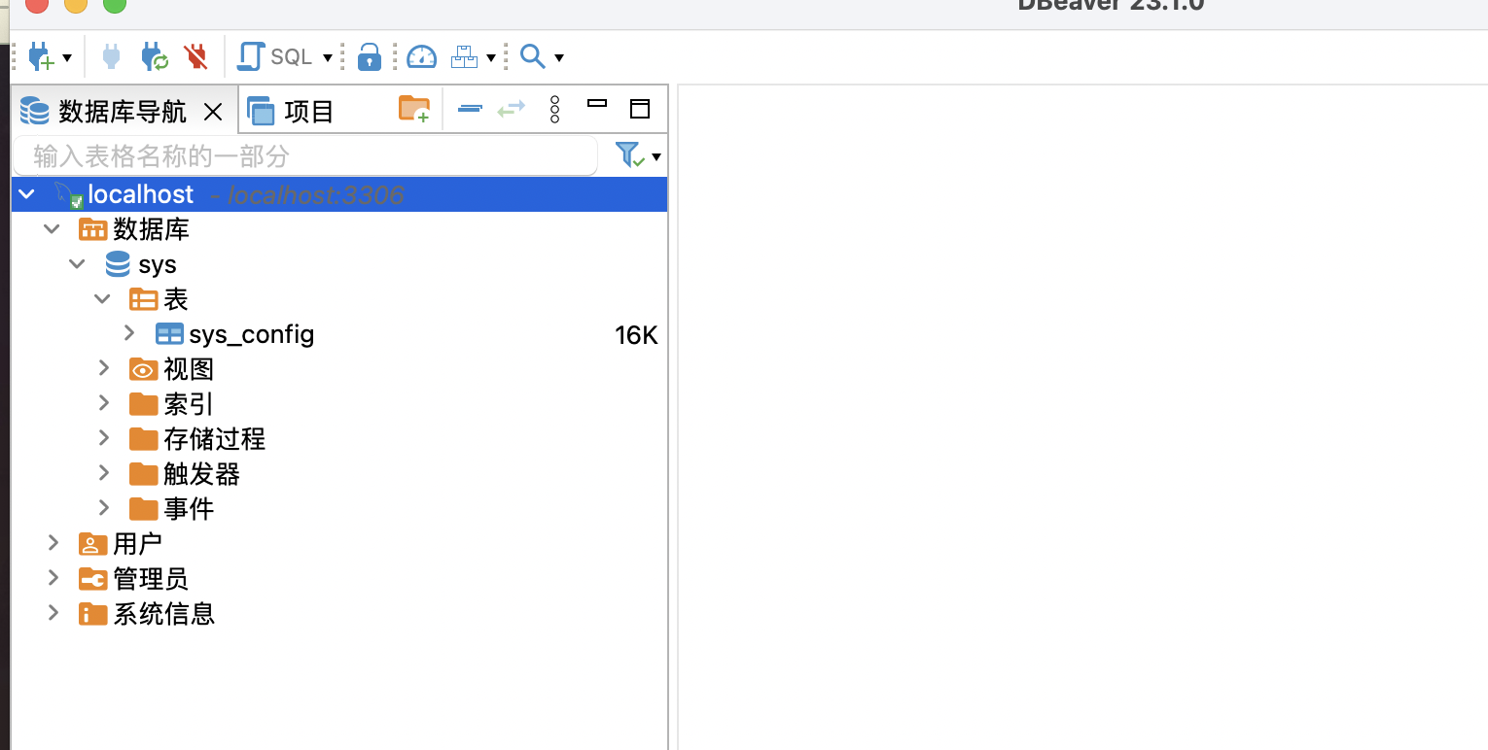
Task: Click the Reconnect plug icon
Action: pyautogui.click(x=155, y=57)
